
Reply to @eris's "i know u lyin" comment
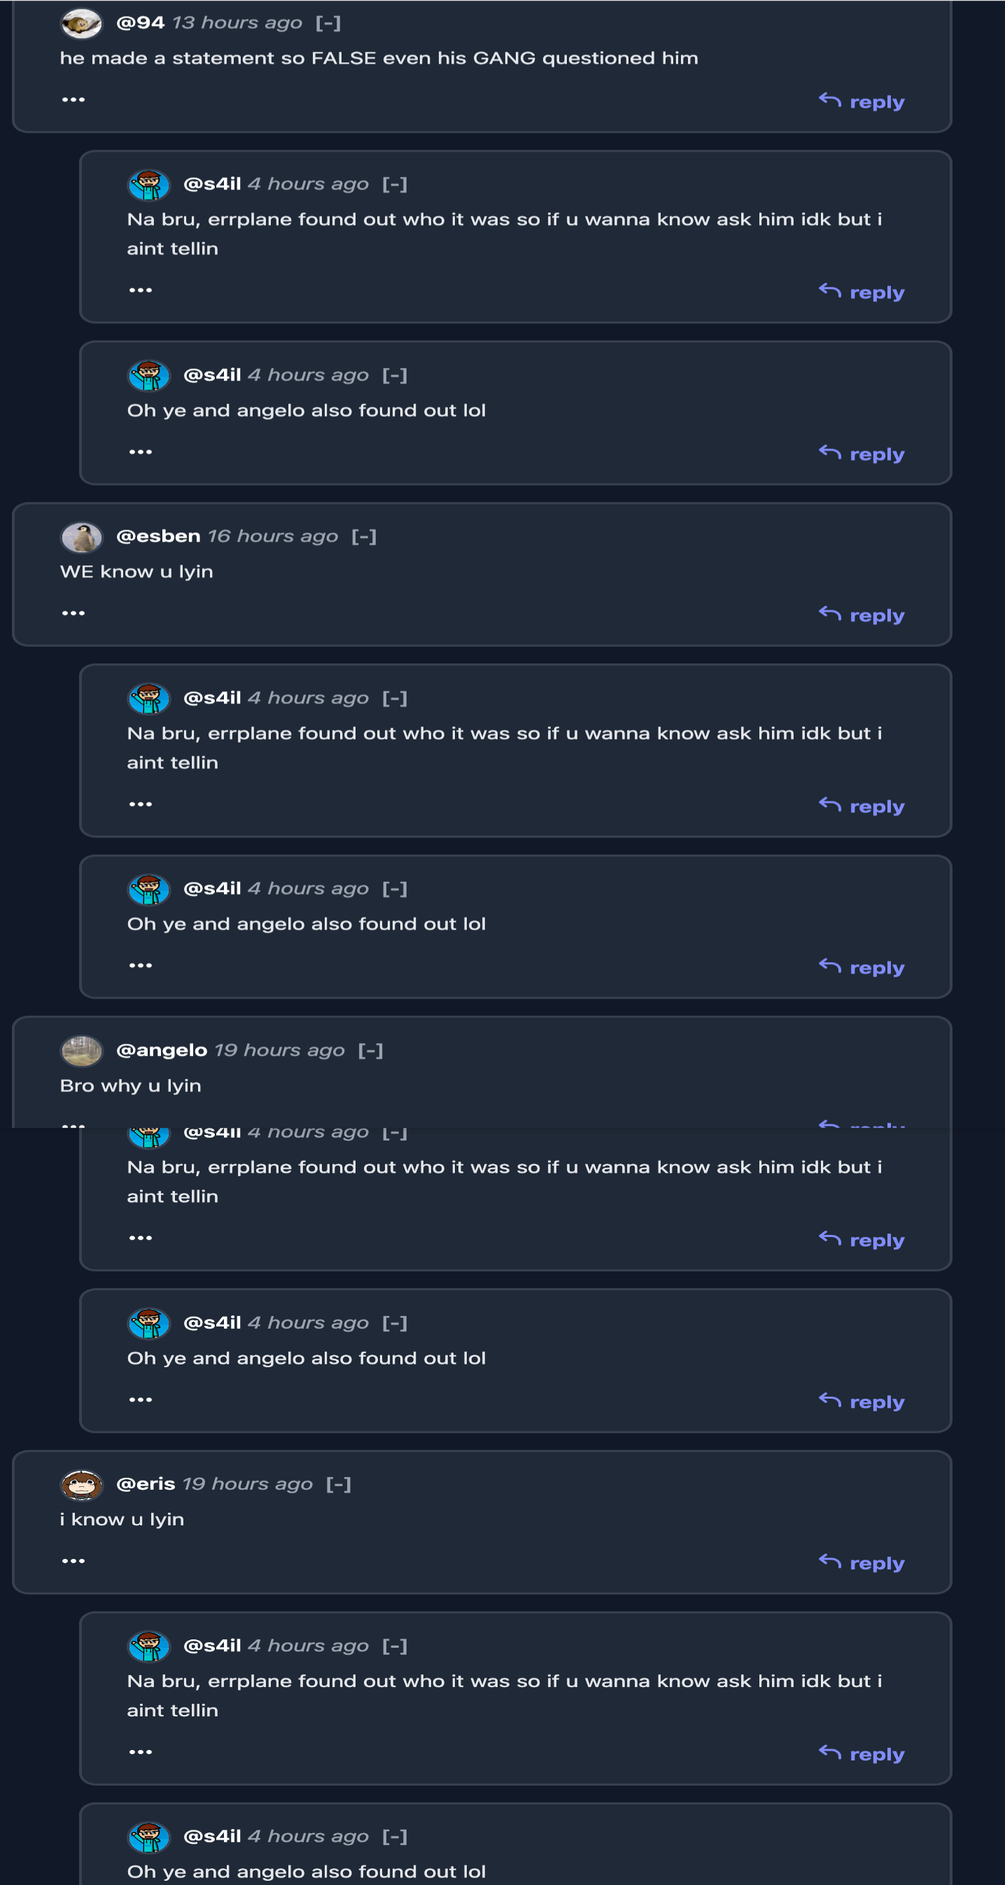click(x=862, y=1563)
